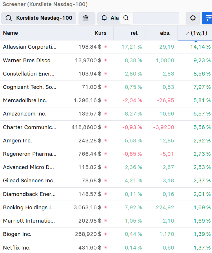Click into the empty search input field
The image size is (212, 253).
click(x=156, y=18)
